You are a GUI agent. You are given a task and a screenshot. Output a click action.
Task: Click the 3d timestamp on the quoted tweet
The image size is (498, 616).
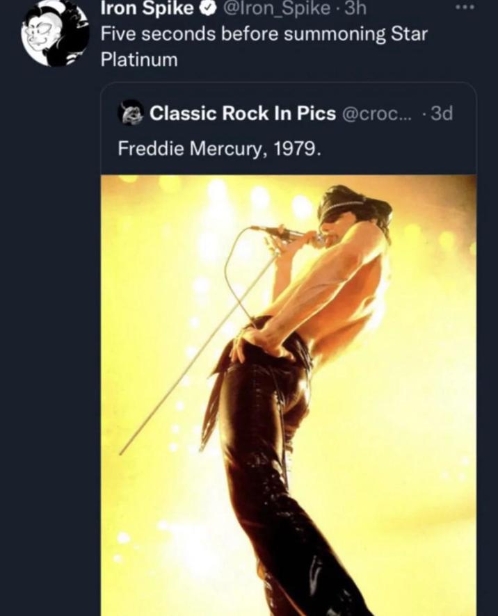441,114
